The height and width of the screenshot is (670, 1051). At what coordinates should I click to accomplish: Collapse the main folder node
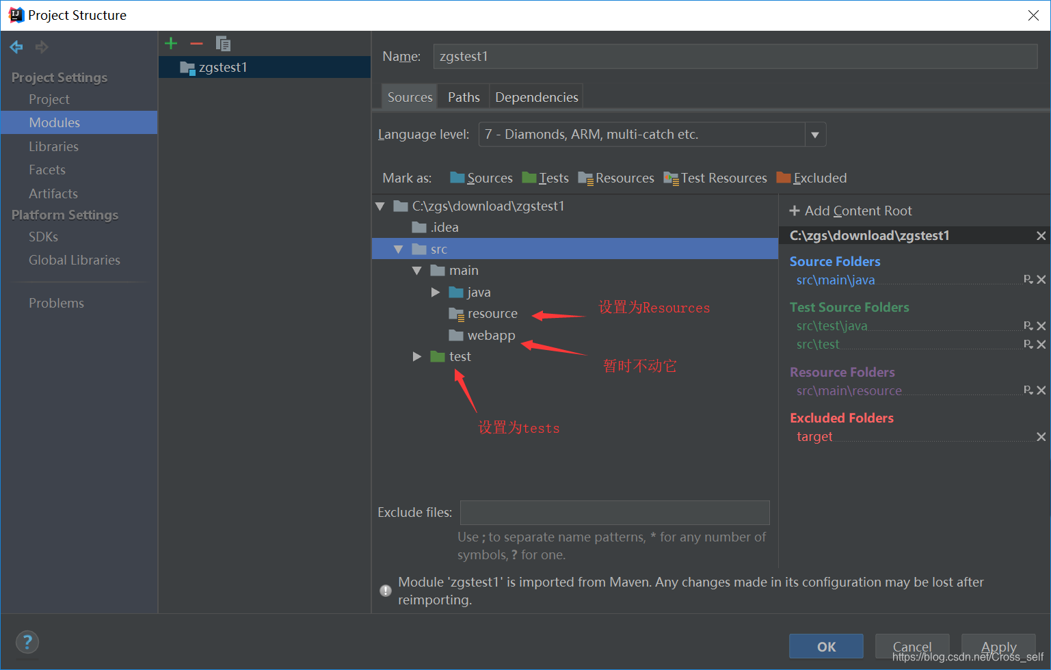coord(417,270)
